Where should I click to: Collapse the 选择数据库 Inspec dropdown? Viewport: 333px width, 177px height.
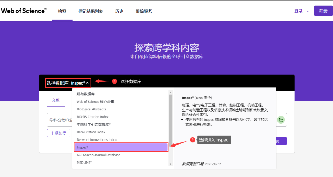coord(68,83)
